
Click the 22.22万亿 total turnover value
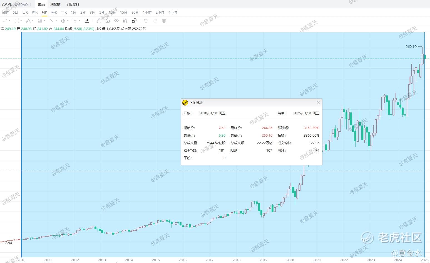click(x=265, y=143)
